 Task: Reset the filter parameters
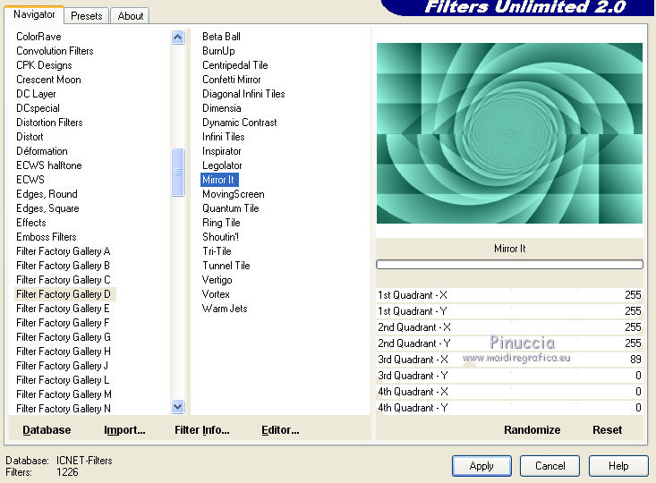click(607, 430)
